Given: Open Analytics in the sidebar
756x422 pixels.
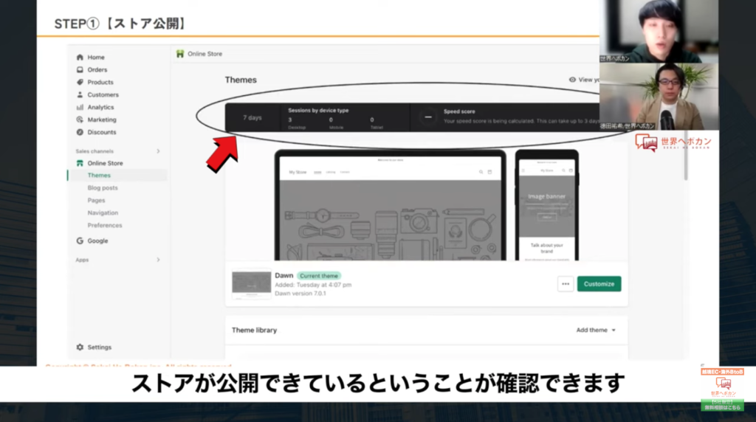Looking at the screenshot, I should [100, 107].
